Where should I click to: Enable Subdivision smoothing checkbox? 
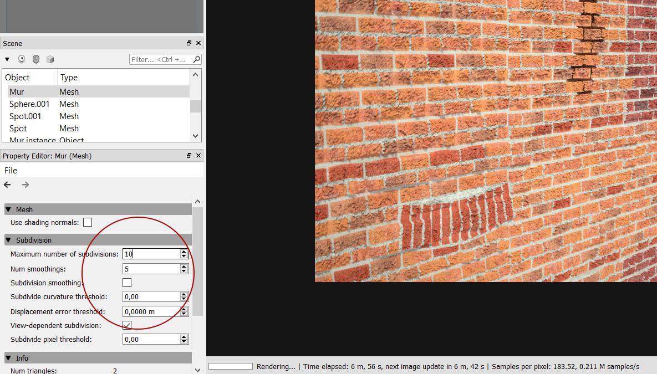tap(127, 283)
